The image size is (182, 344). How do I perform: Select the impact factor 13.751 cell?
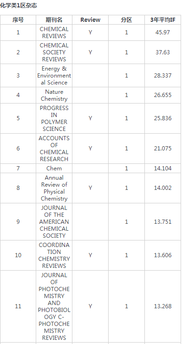pyautogui.click(x=162, y=221)
